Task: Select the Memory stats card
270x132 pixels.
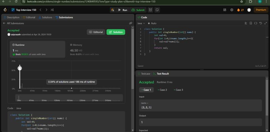Action: (95, 49)
